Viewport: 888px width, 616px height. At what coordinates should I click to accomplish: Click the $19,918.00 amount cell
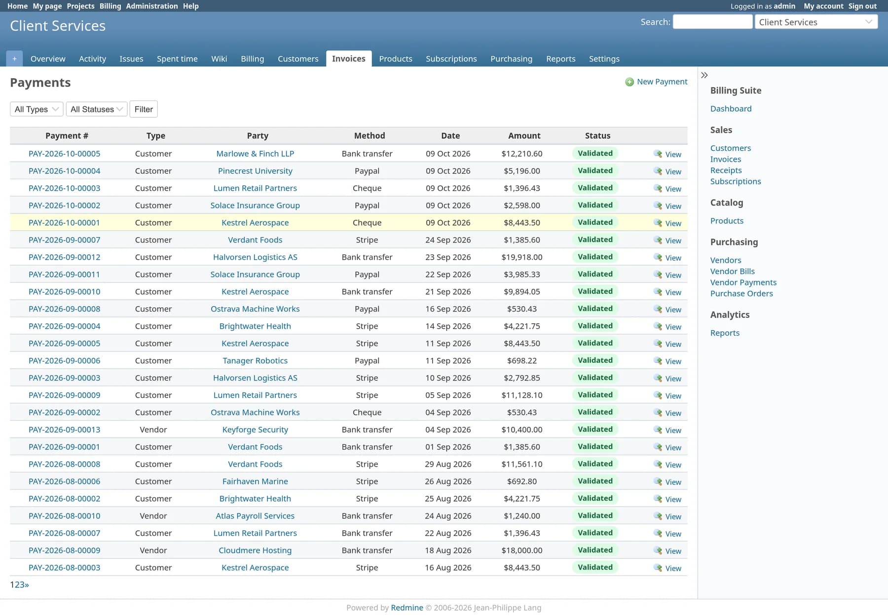pyautogui.click(x=522, y=257)
